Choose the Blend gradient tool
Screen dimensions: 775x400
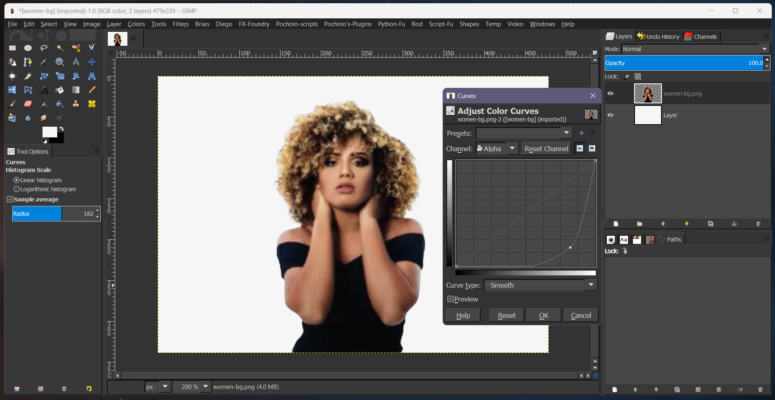click(76, 90)
